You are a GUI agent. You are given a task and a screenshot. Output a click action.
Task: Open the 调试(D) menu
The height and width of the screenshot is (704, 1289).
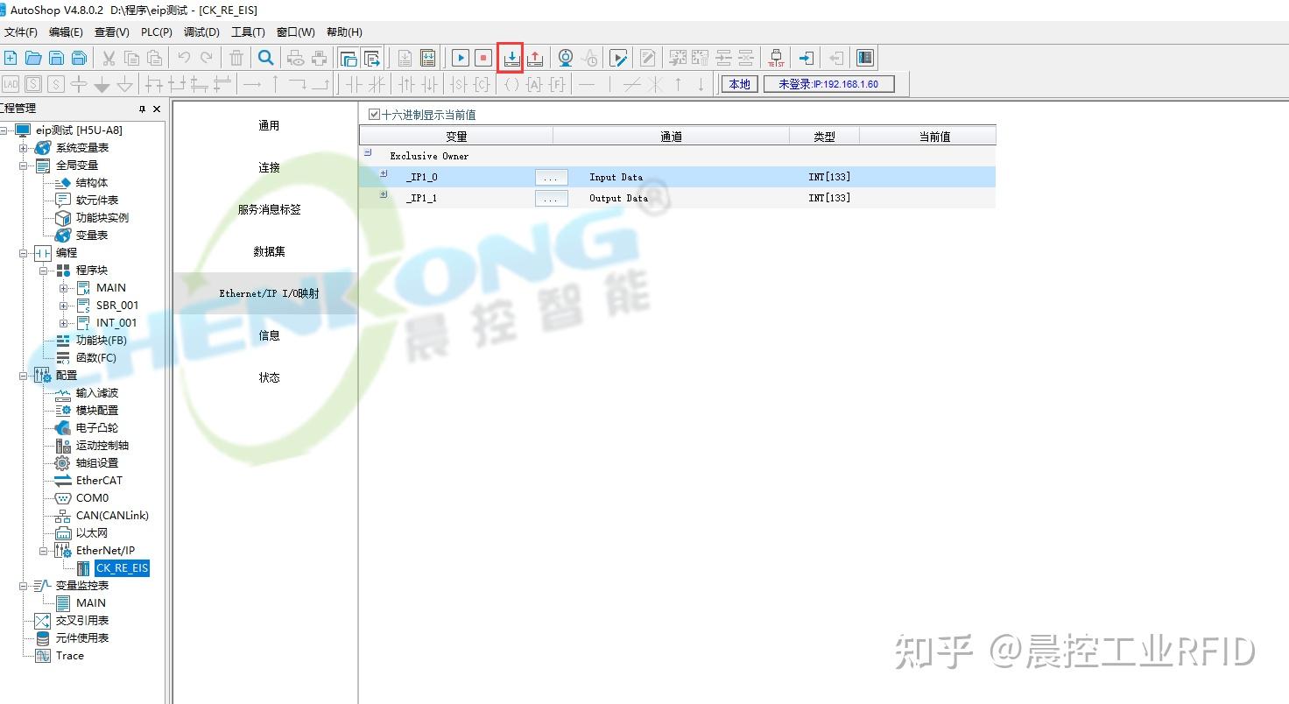pos(201,32)
